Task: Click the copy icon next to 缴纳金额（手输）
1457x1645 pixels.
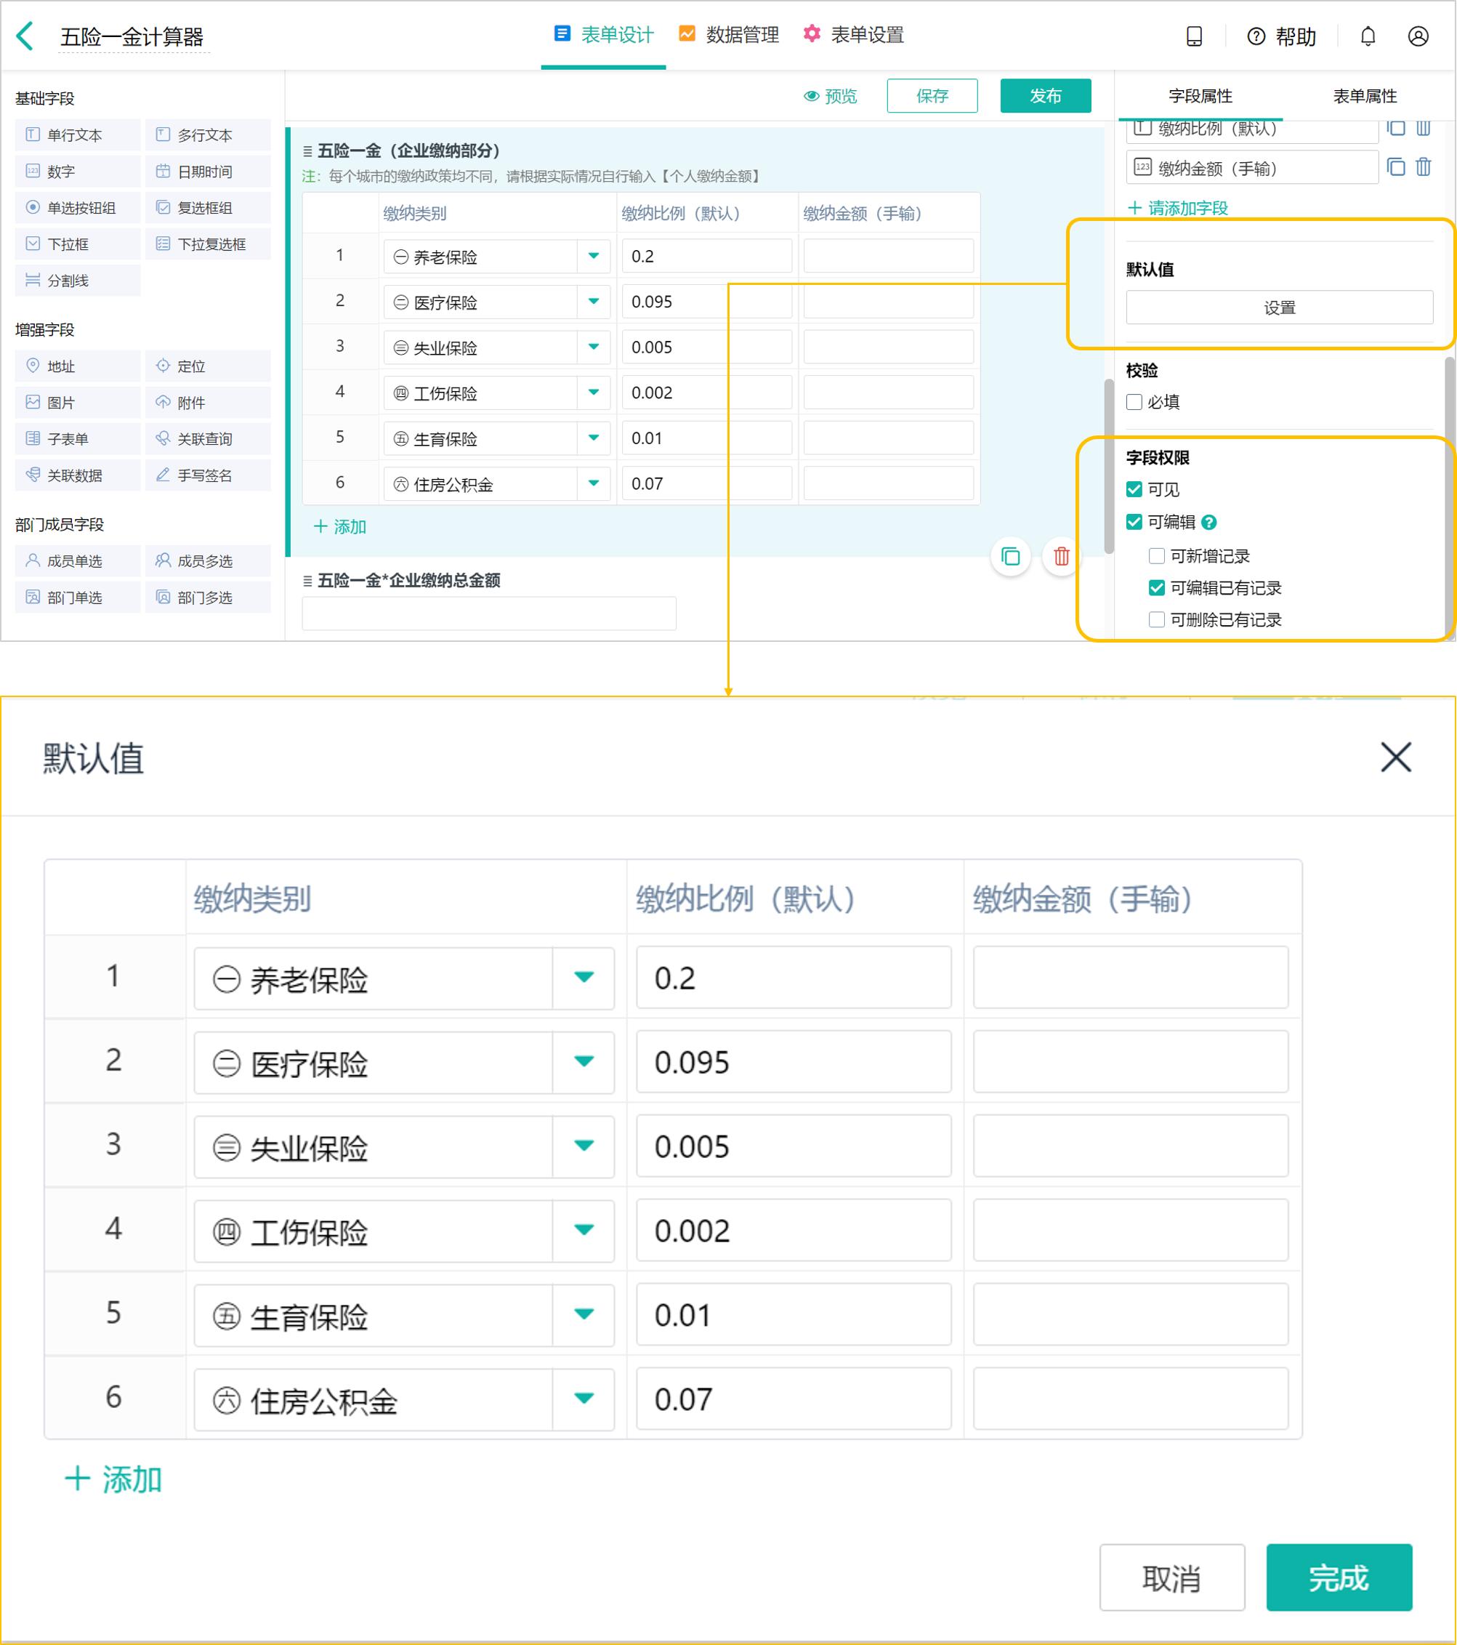Action: (x=1396, y=167)
